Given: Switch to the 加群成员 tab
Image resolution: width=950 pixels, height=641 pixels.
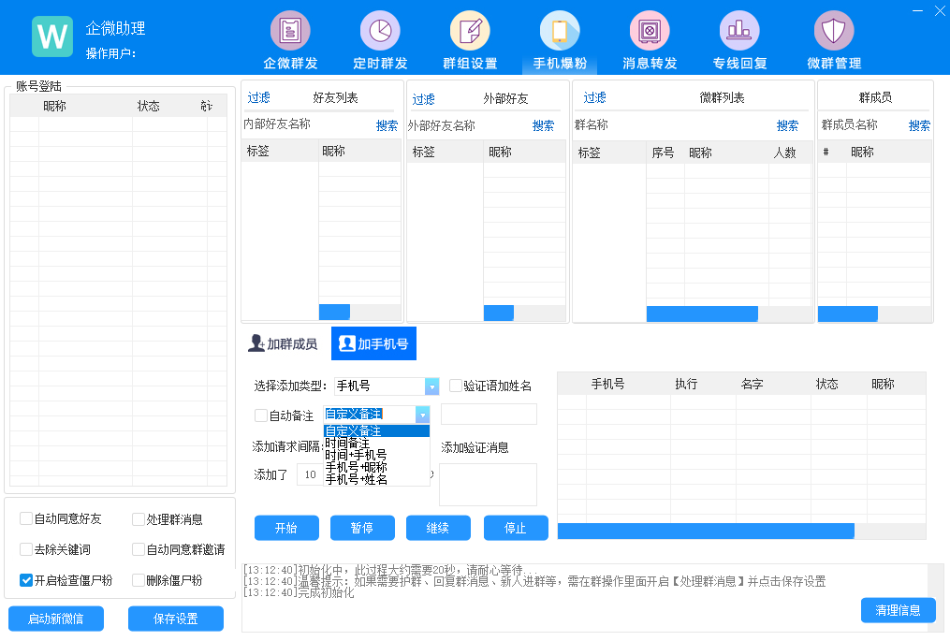Looking at the screenshot, I should click(283, 344).
